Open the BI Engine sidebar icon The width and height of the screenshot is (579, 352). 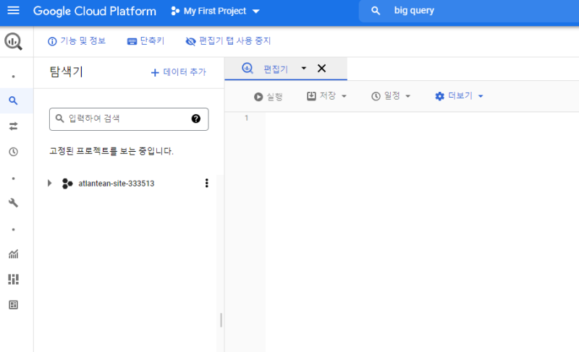pyautogui.click(x=13, y=279)
